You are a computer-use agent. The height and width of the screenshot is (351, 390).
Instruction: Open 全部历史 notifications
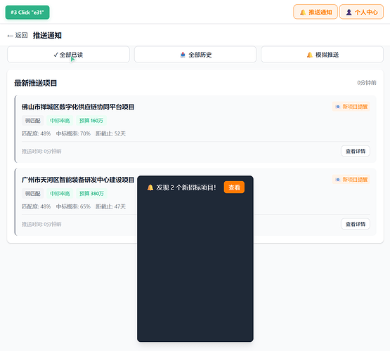[195, 54]
